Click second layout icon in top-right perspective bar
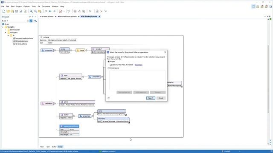Image resolution: width=273 pixels, height=153 pixels. (258, 6)
